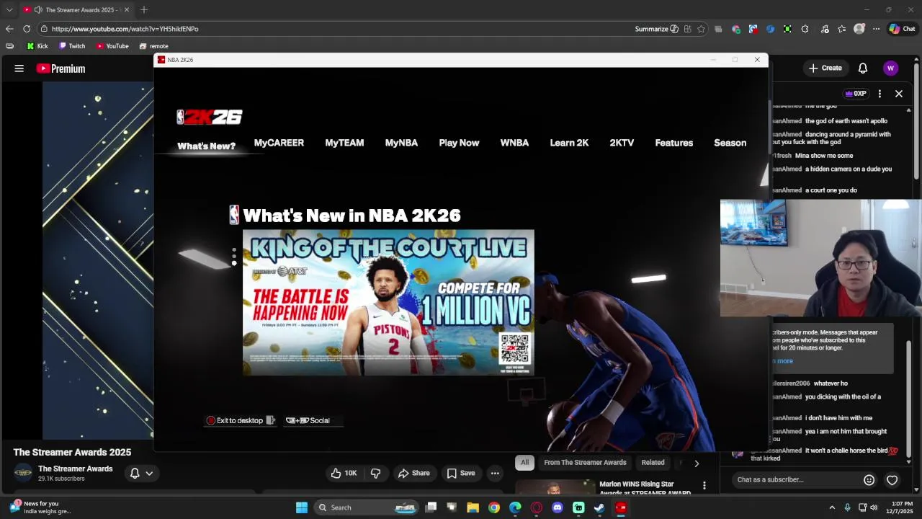Show hidden system tray icons chevron
This screenshot has width=922, height=519.
(832, 507)
